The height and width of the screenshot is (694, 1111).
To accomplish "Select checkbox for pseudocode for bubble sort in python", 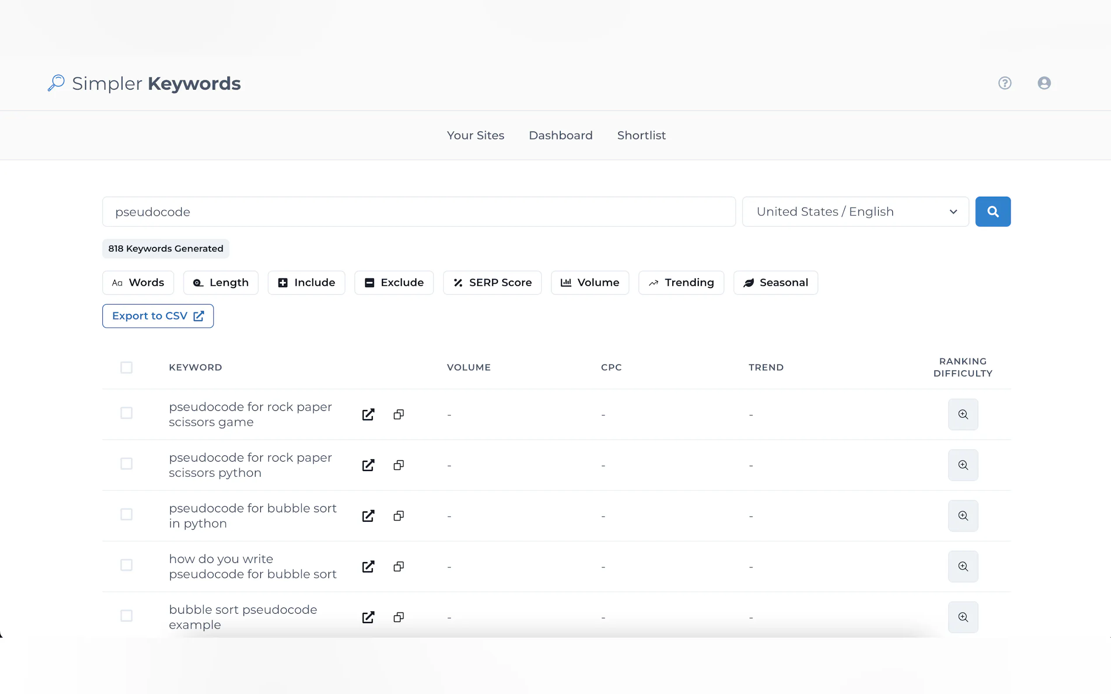I will point(126,514).
